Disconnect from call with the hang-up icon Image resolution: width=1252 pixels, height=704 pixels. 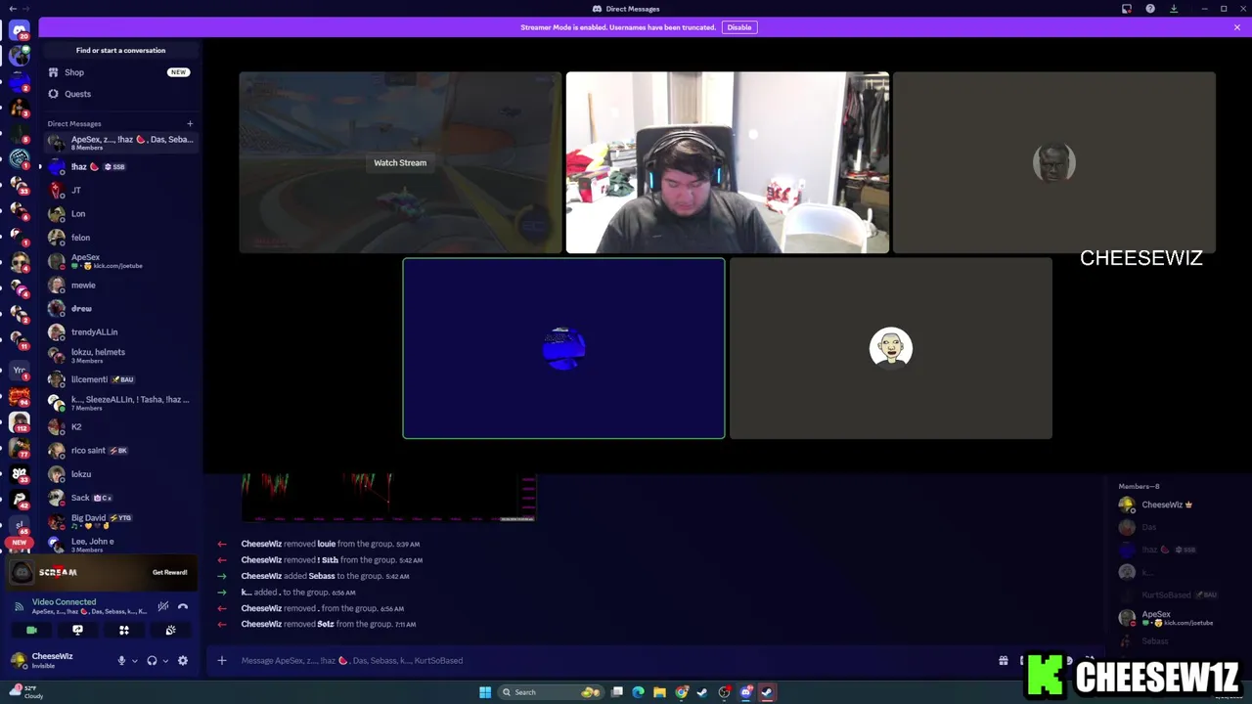click(183, 606)
